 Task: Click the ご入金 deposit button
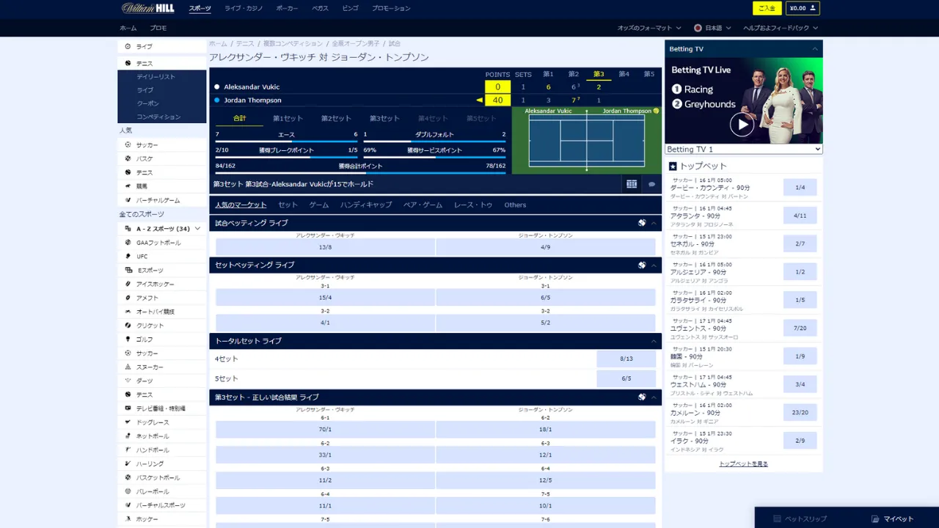pyautogui.click(x=767, y=8)
